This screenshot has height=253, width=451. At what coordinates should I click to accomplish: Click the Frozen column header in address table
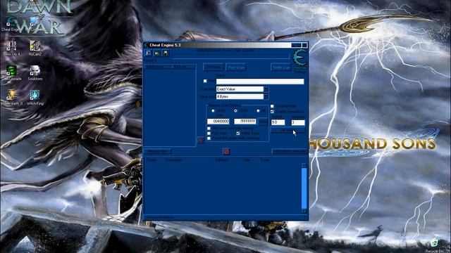[152, 160]
